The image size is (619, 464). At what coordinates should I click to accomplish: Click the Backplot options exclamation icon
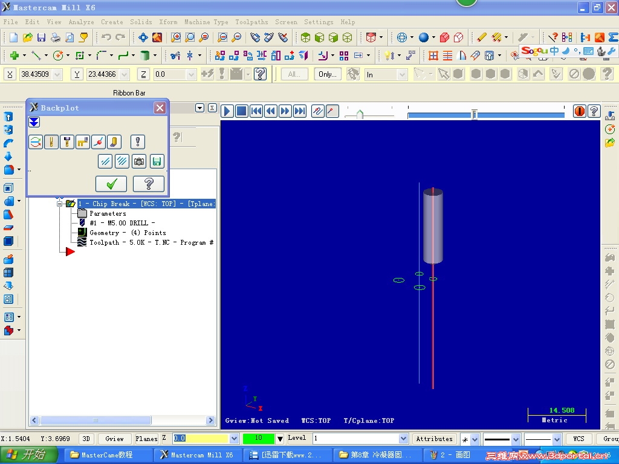pos(138,142)
